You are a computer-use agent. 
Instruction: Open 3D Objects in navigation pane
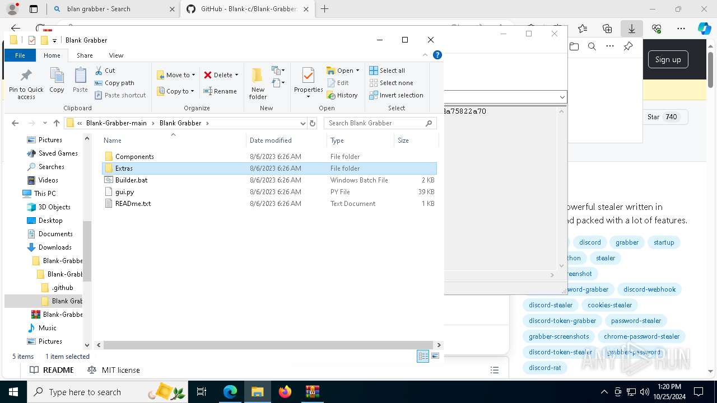(54, 207)
